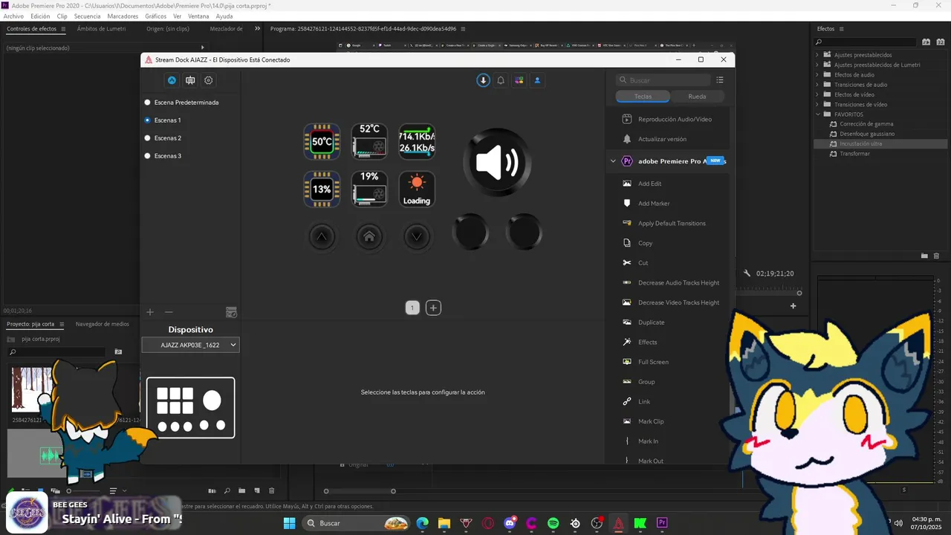Viewport: 951px width, 535px height.
Task: Select the 19% GPU usage key
Action: [369, 189]
